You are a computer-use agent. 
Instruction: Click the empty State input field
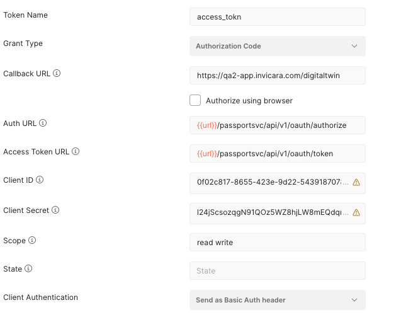click(x=277, y=271)
